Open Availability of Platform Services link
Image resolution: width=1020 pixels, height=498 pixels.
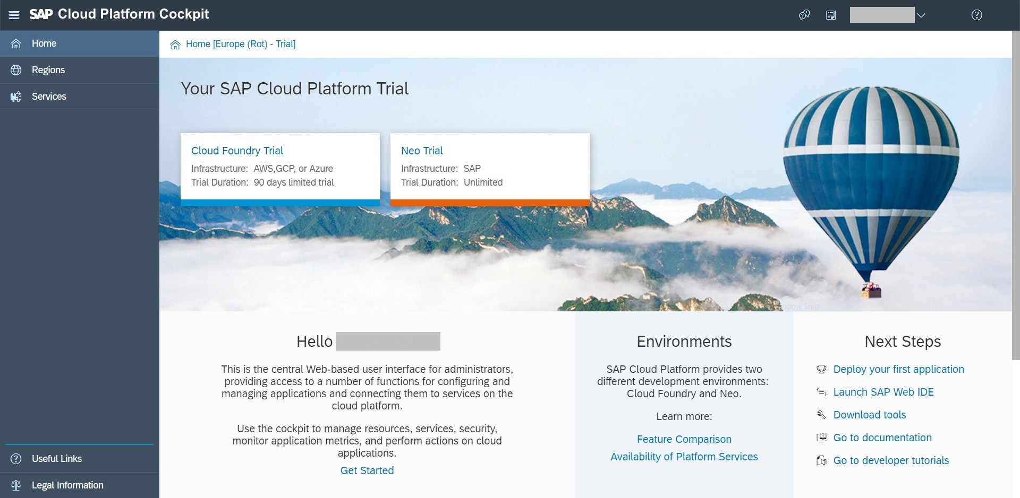684,457
